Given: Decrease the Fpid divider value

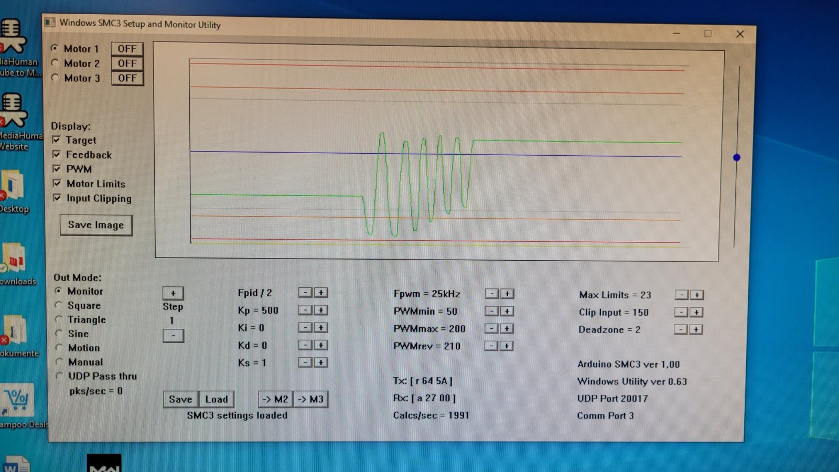Looking at the screenshot, I should [305, 293].
